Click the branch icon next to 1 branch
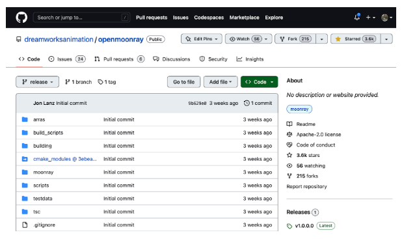 click(x=67, y=82)
